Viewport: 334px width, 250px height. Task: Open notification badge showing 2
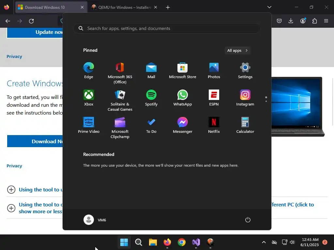(x=325, y=242)
